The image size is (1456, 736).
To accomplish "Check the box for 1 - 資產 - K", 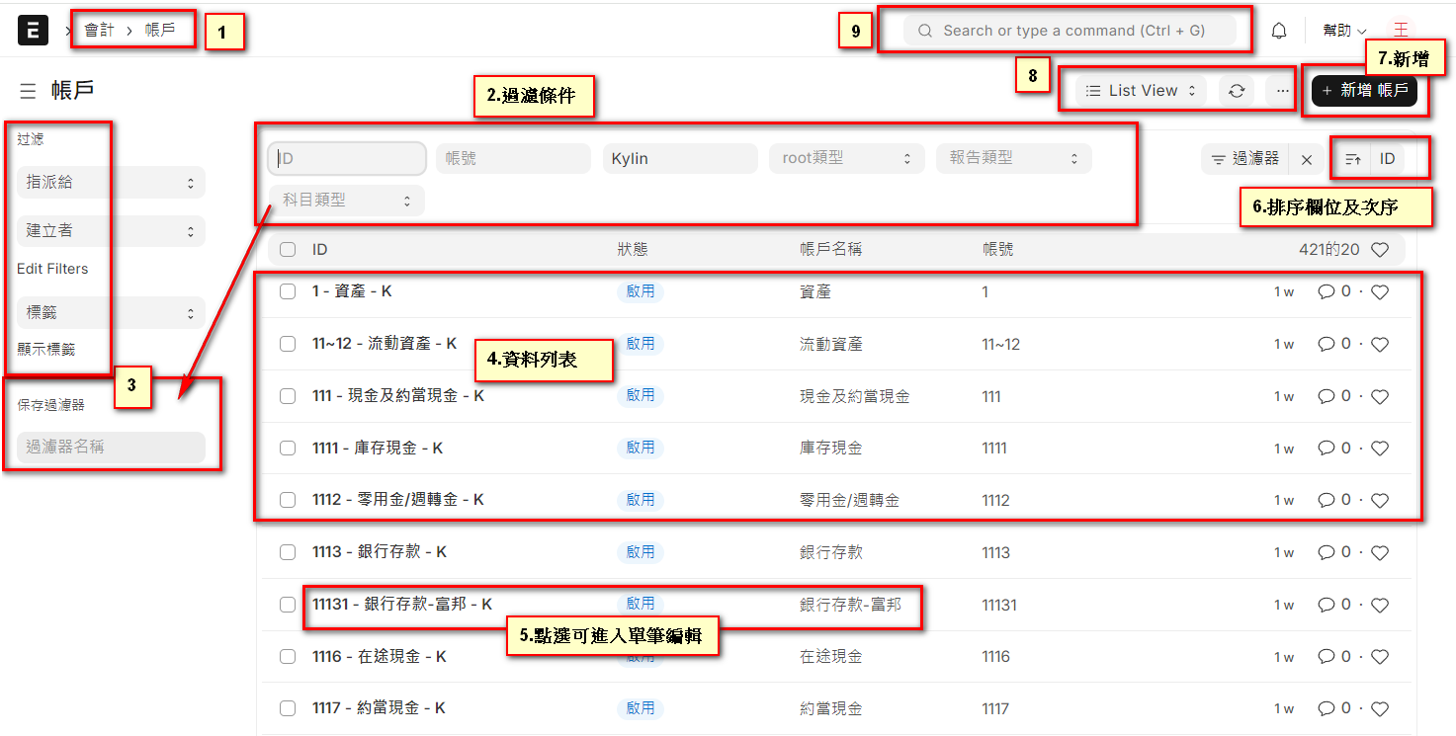I will (288, 291).
